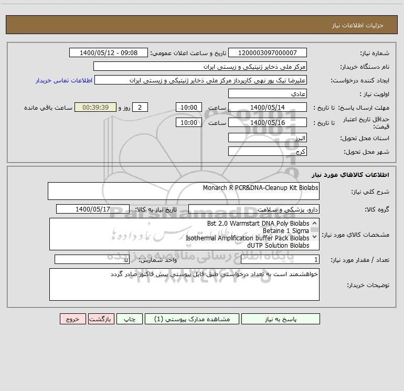404x391 pixels.
Task: Click general description field Monarch R PCR&DNA-Cleanup Kit
Action: pyautogui.click(x=184, y=191)
